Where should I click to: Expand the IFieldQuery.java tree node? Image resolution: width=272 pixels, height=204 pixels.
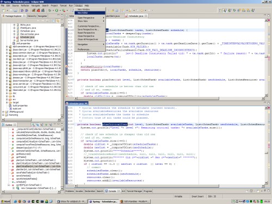click(x=14, y=28)
